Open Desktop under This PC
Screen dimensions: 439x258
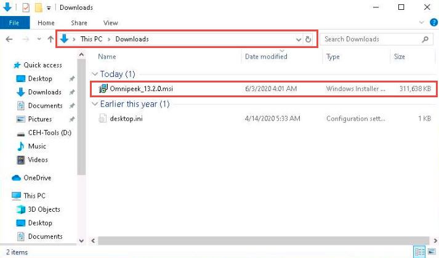pyautogui.click(x=40, y=223)
